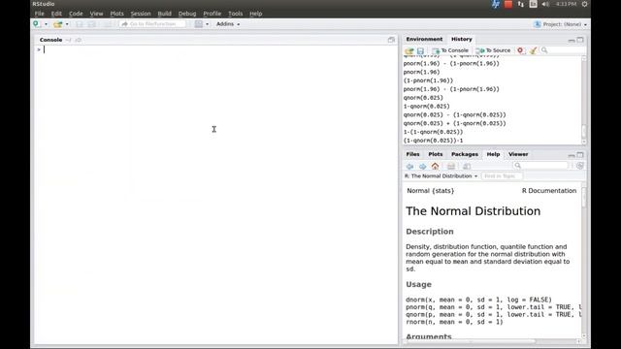The image size is (621, 349).
Task: Click the system settings gear icon
Action: (x=584, y=4)
